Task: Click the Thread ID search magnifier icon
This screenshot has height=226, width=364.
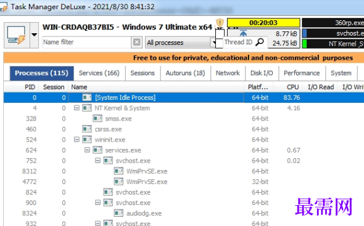Action: 260,42
